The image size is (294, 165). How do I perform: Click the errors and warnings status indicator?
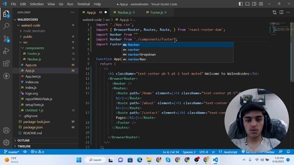[38, 152]
